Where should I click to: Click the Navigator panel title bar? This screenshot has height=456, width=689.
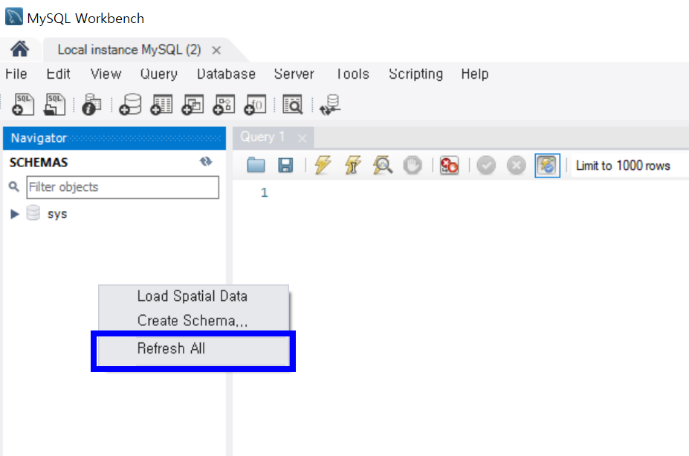click(x=114, y=138)
